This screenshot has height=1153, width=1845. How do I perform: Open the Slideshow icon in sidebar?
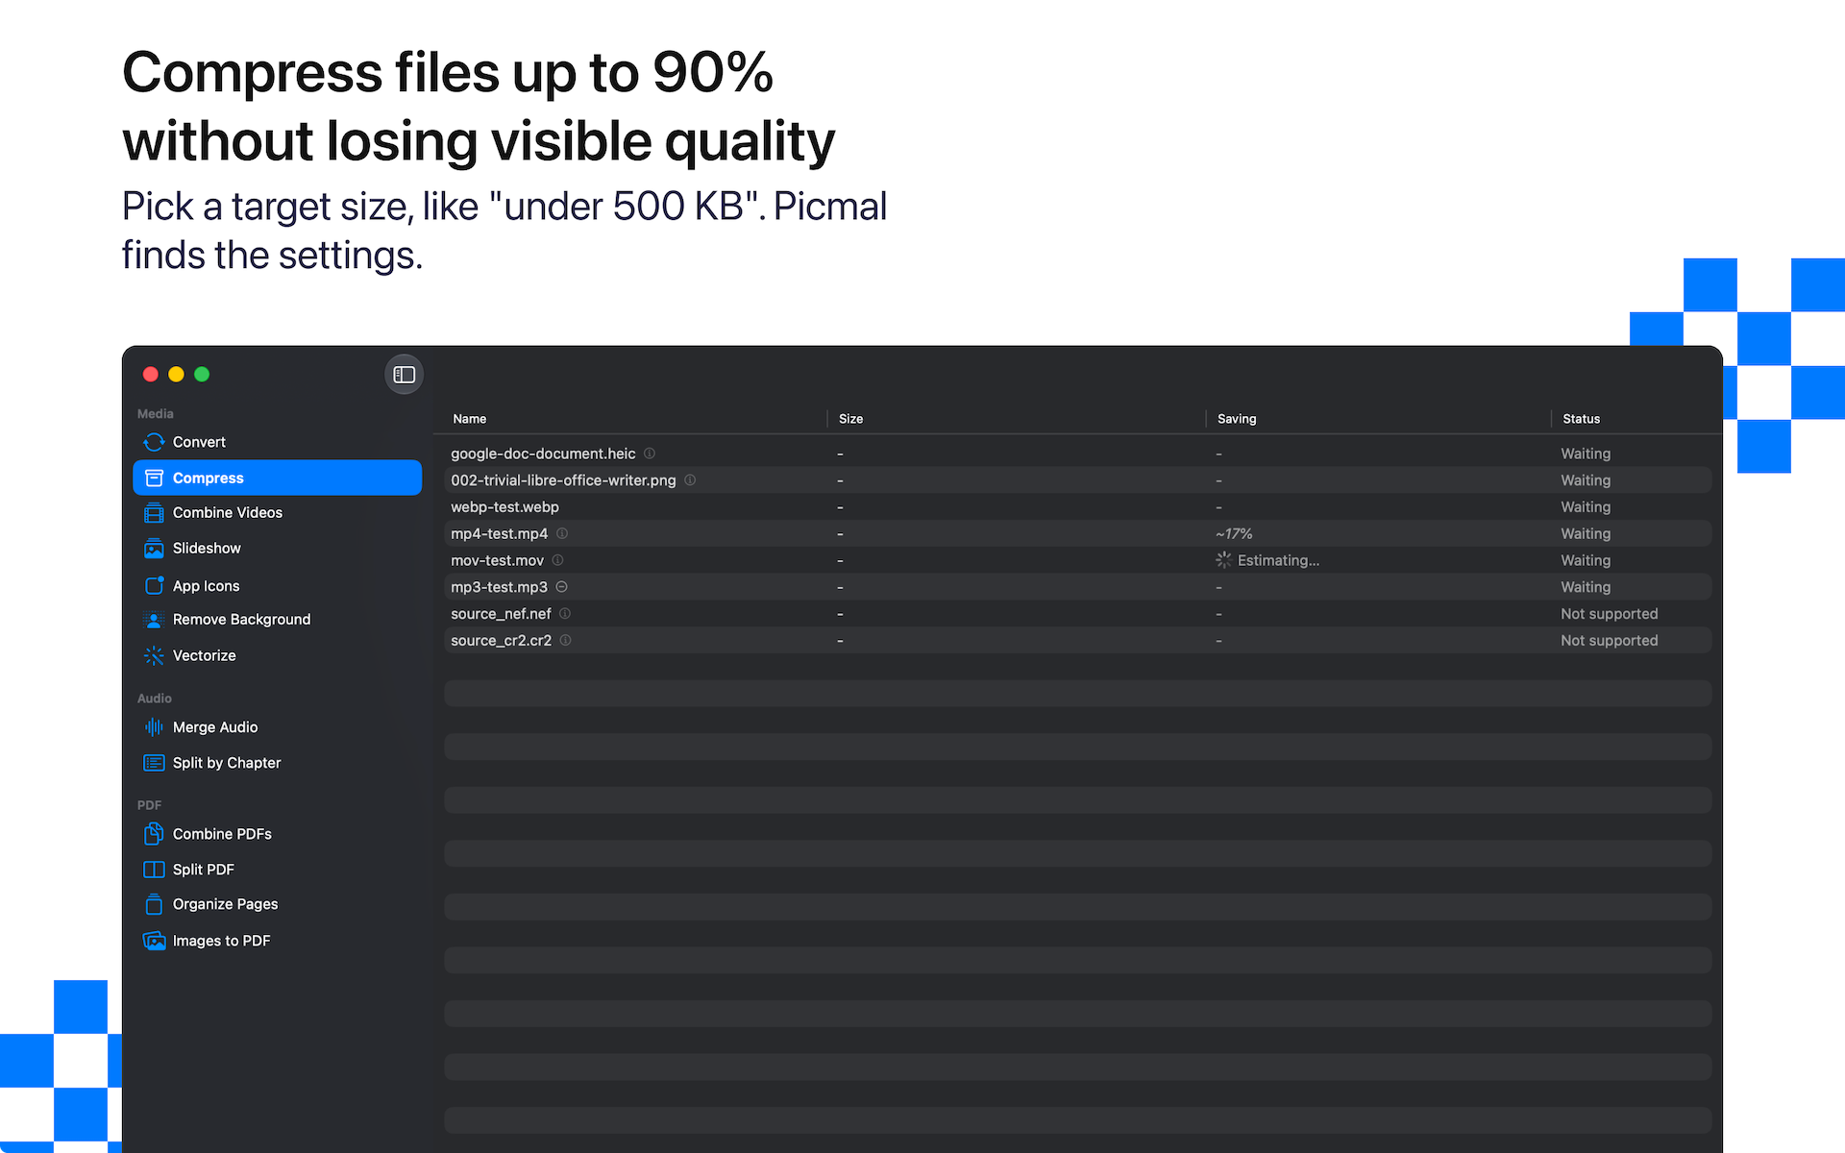click(154, 549)
